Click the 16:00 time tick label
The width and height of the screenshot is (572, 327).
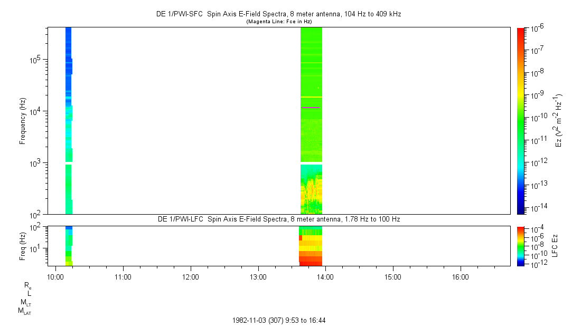tap(460, 276)
